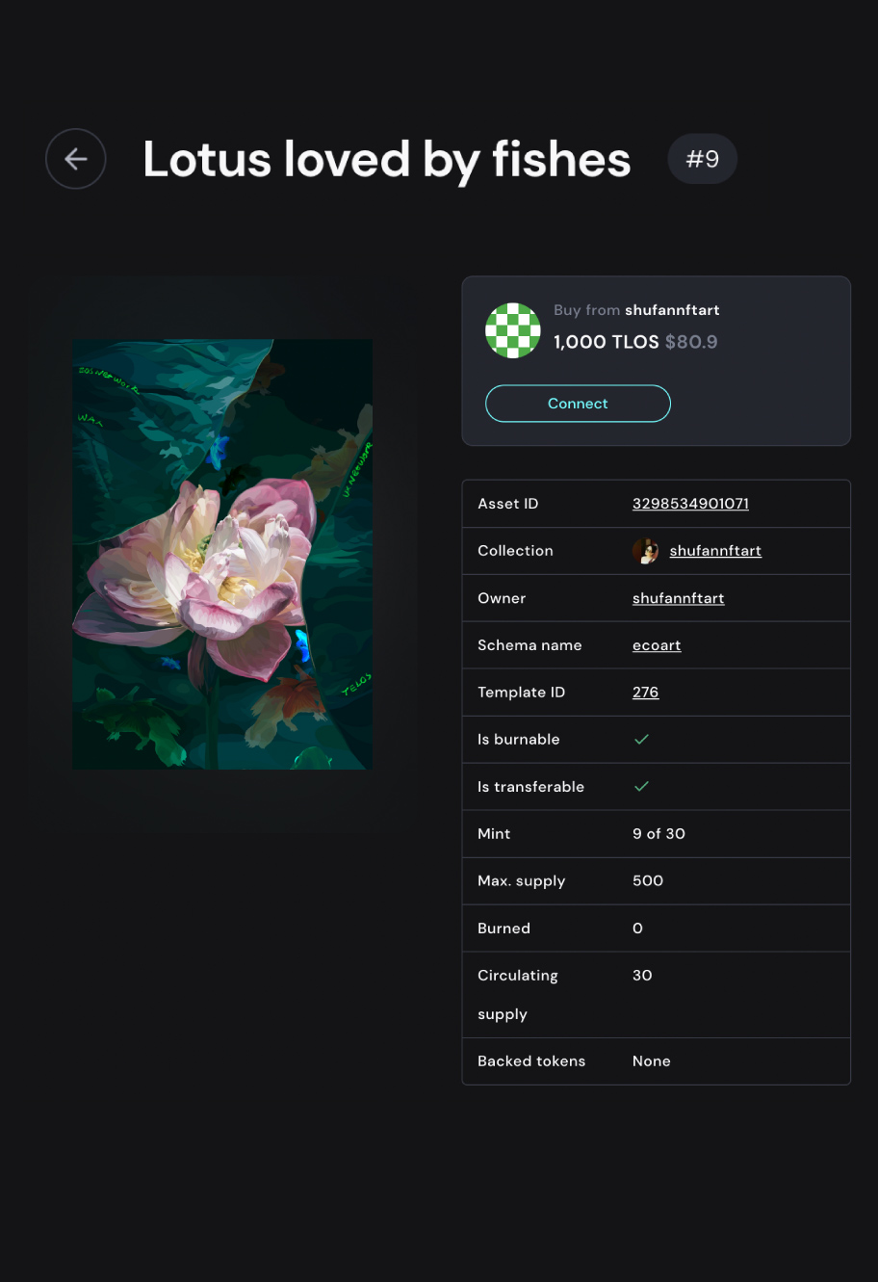
Task: Click seller name shufannftart in buy box
Action: pyautogui.click(x=672, y=310)
